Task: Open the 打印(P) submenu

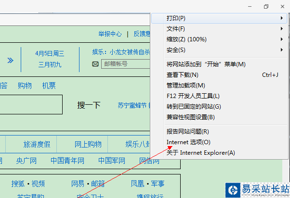Action: point(219,18)
